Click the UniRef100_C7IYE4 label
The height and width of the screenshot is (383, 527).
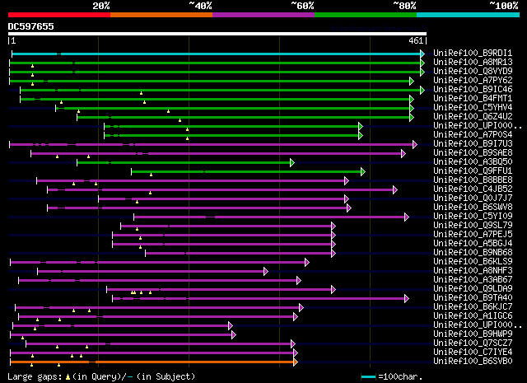pos(473,353)
